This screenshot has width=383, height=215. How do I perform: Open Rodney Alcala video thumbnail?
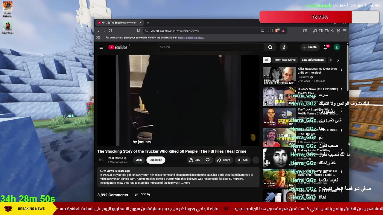click(279, 158)
